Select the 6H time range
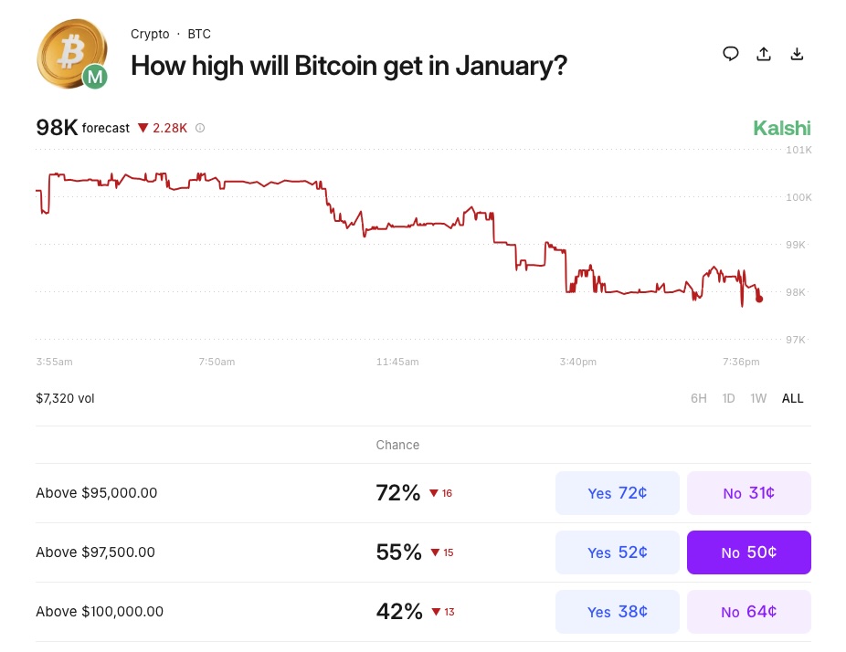Image resolution: width=846 pixels, height=652 pixels. 698,398
